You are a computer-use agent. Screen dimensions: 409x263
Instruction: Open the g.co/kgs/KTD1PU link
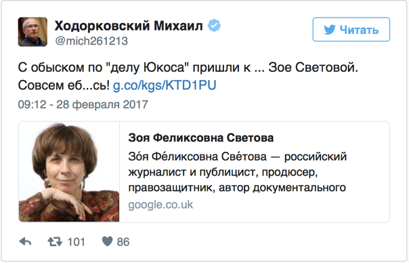click(x=165, y=85)
